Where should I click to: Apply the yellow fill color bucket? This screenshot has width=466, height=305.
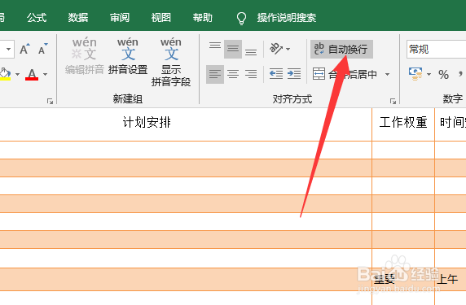pyautogui.click(x=5, y=74)
